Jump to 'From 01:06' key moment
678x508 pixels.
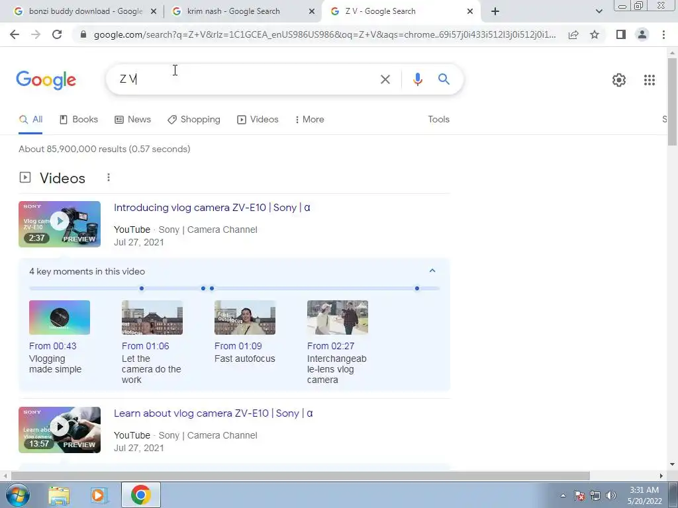coord(145,346)
